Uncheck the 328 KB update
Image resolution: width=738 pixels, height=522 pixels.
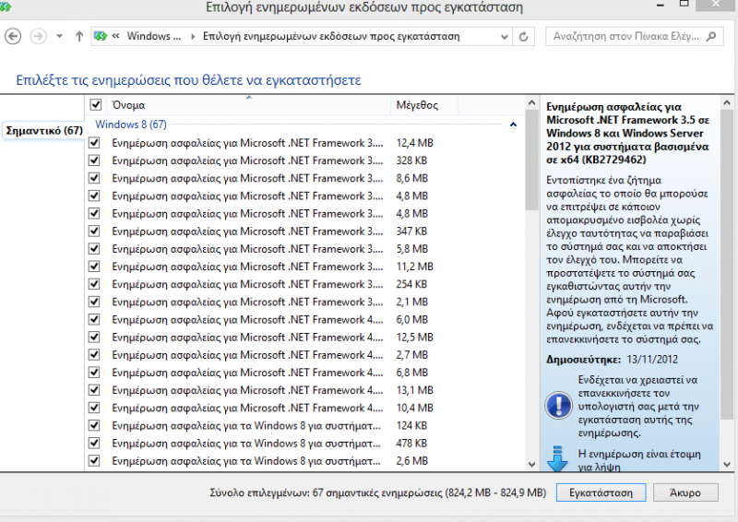(94, 160)
